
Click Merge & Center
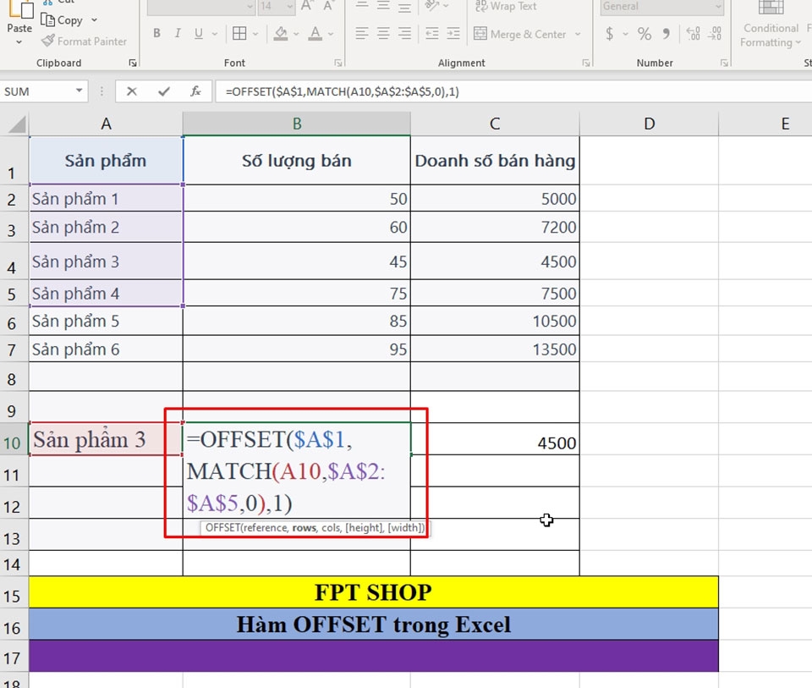520,34
